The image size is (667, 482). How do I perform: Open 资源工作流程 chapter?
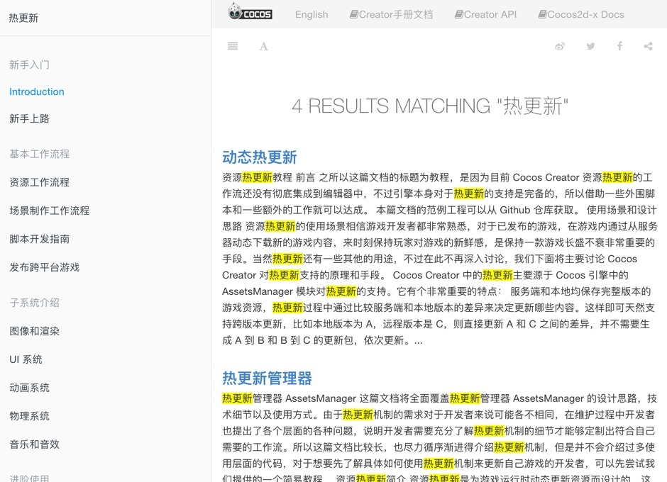[x=40, y=182]
